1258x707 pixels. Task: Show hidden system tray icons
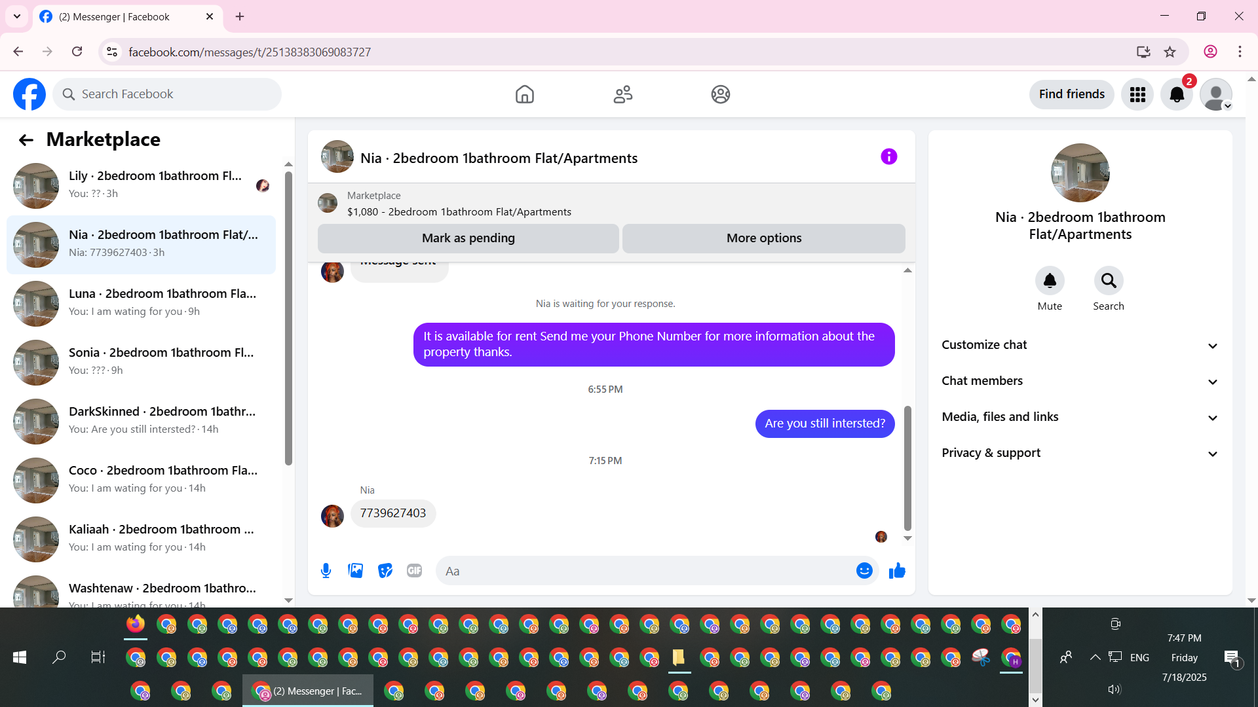click(1095, 657)
